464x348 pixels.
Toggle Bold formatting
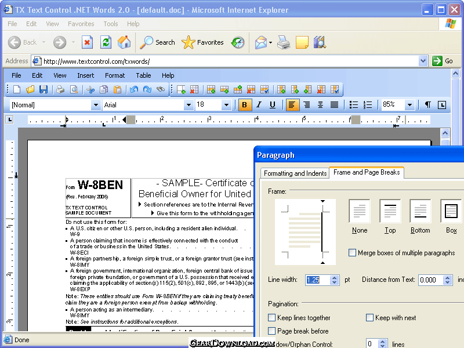[244, 105]
